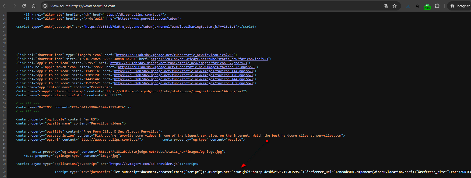Open the image/x-icon favicon.ico link
This screenshot has width=471, height=178.
point(175,55)
